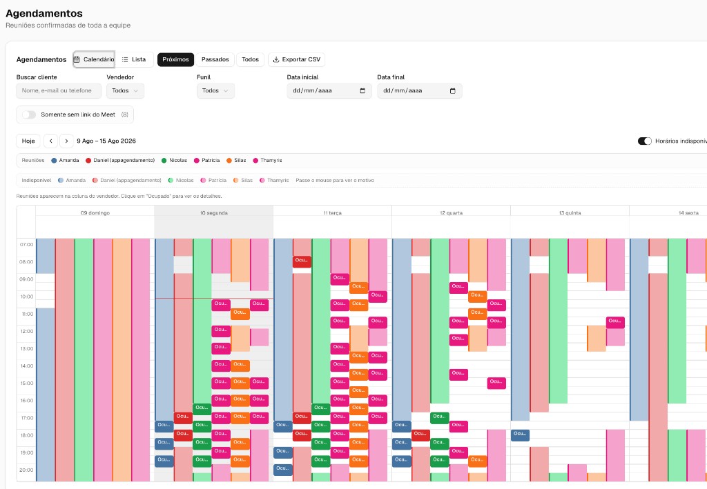
Task: Choose the Todos filter tab beside Passados
Action: [250, 59]
